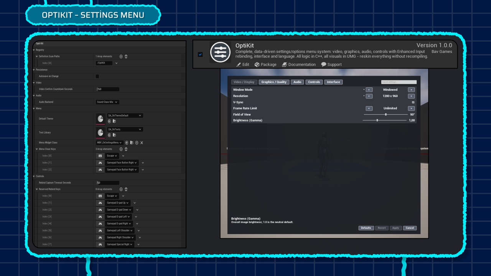Screen dimensions: 491x276
Task: Switch to the Graphics / Quality tab
Action: (274, 82)
